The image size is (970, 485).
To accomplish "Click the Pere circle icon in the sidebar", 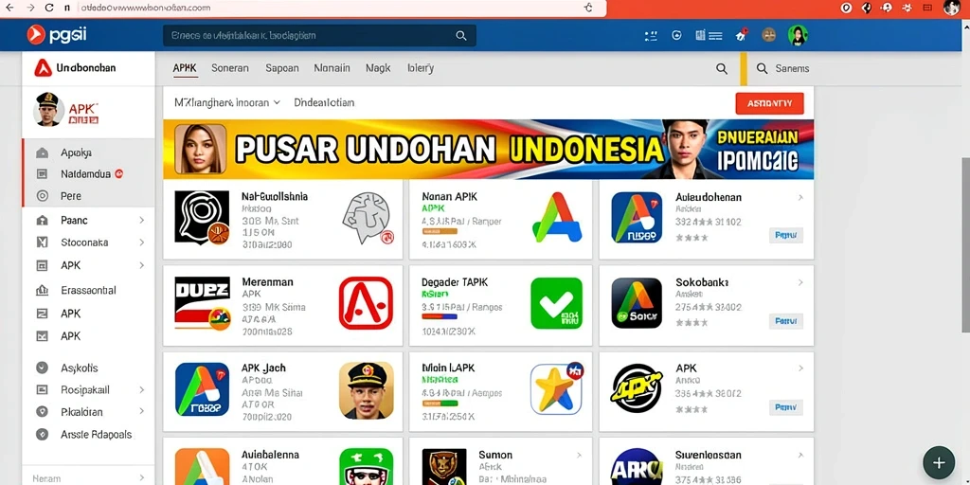I will [42, 196].
